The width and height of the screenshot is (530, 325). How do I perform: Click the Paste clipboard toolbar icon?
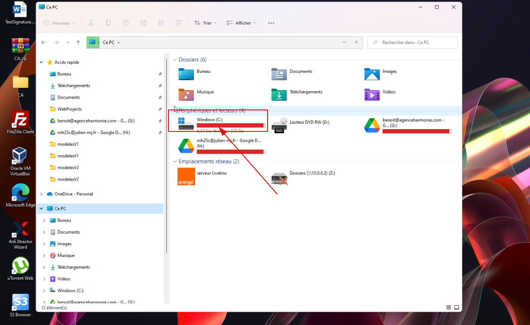[126, 23]
